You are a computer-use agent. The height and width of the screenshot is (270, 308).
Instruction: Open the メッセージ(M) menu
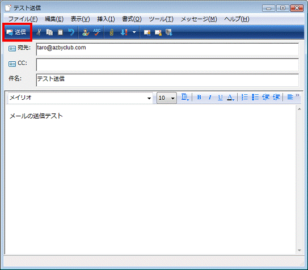coord(199,19)
